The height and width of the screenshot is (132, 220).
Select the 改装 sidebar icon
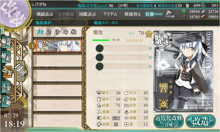(x=7, y=71)
